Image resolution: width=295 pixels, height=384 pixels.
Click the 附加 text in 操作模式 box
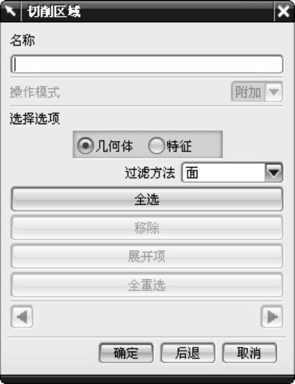(248, 92)
